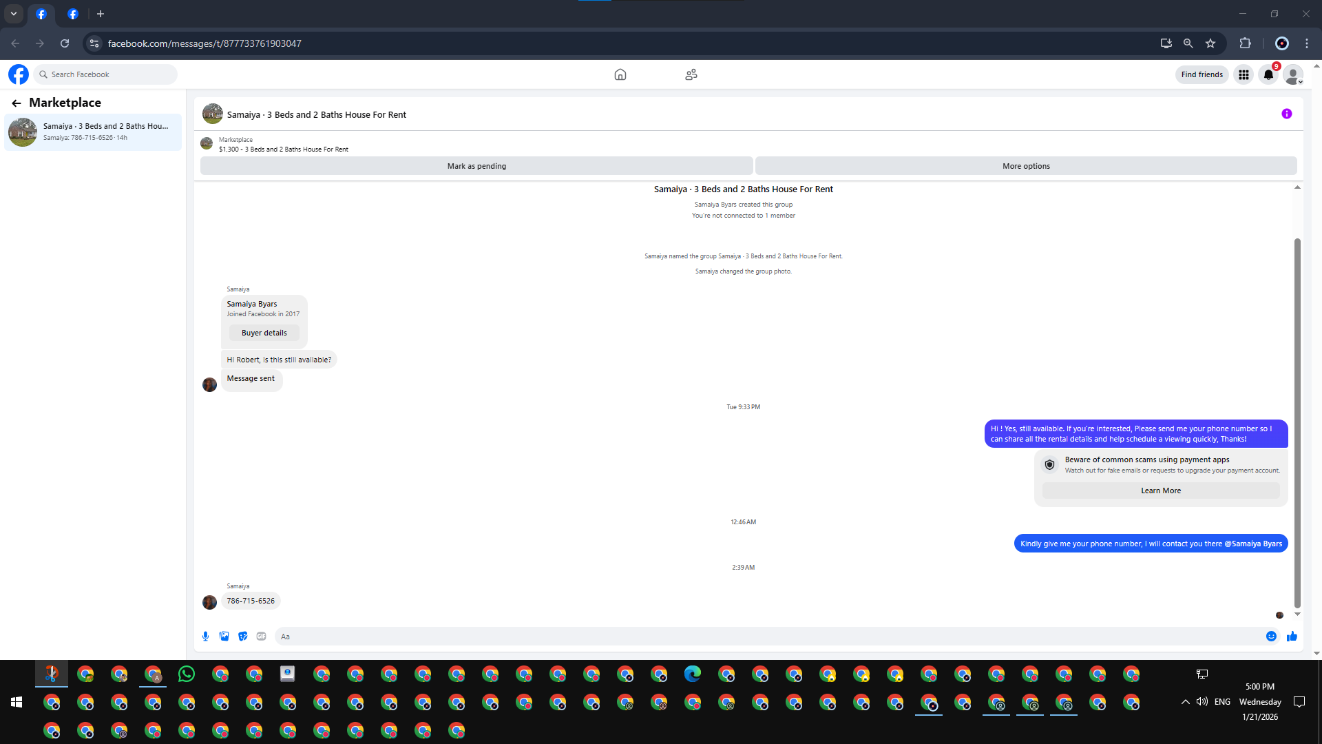Image resolution: width=1322 pixels, height=744 pixels.
Task: Click the chat conversation scrollbar
Action: click(1297, 420)
